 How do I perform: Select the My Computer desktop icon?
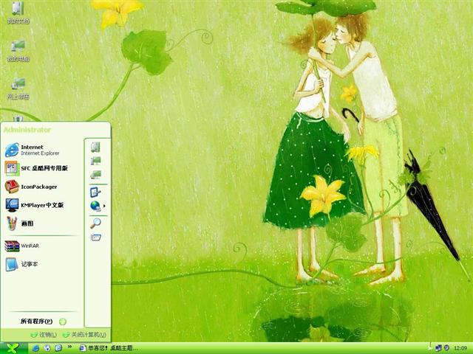click(x=18, y=51)
